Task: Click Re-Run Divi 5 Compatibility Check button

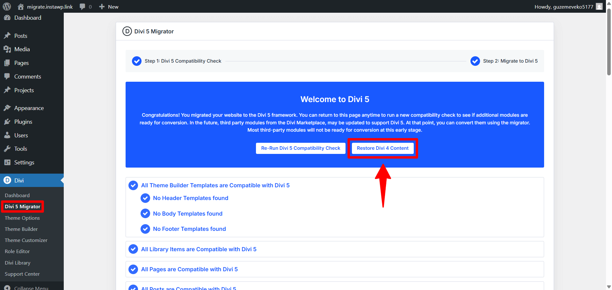Action: tap(301, 148)
